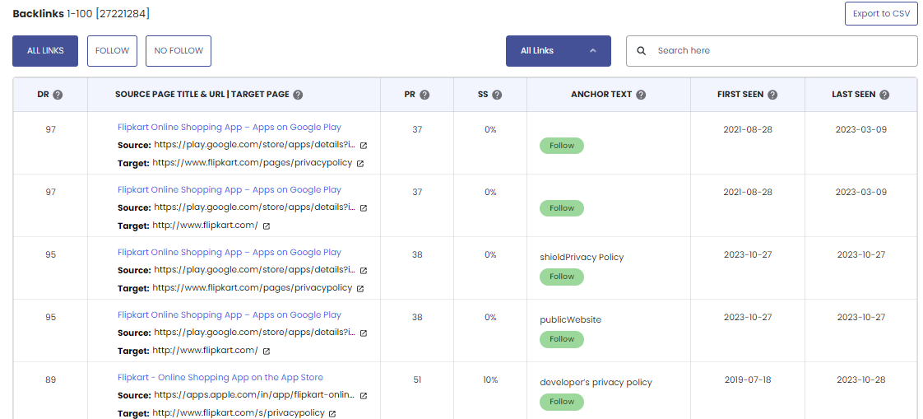The height and width of the screenshot is (419, 923).
Task: Select the publicWebsite anchor text
Action: pos(570,320)
